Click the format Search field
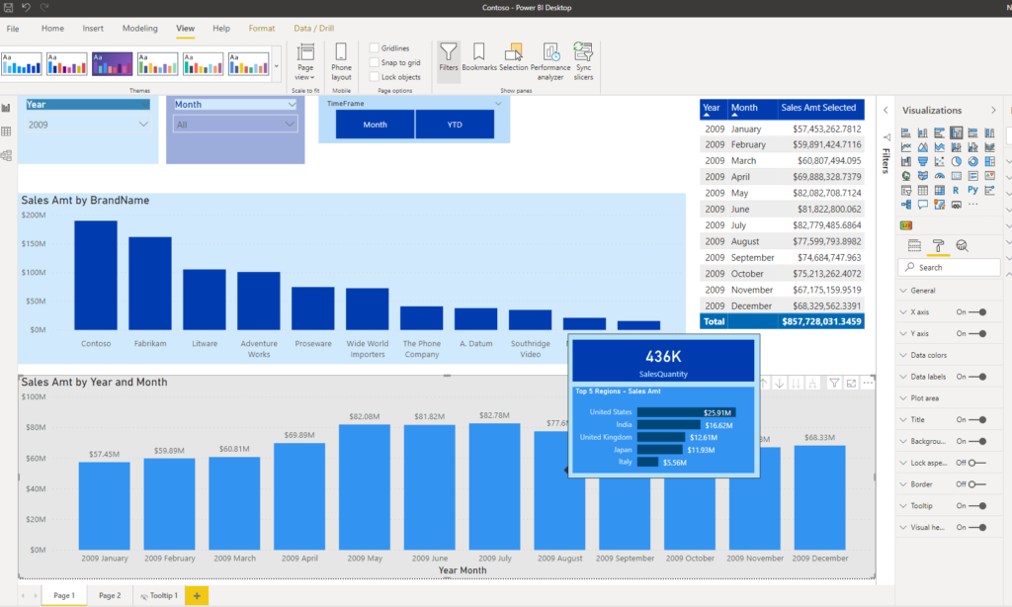 [x=950, y=267]
